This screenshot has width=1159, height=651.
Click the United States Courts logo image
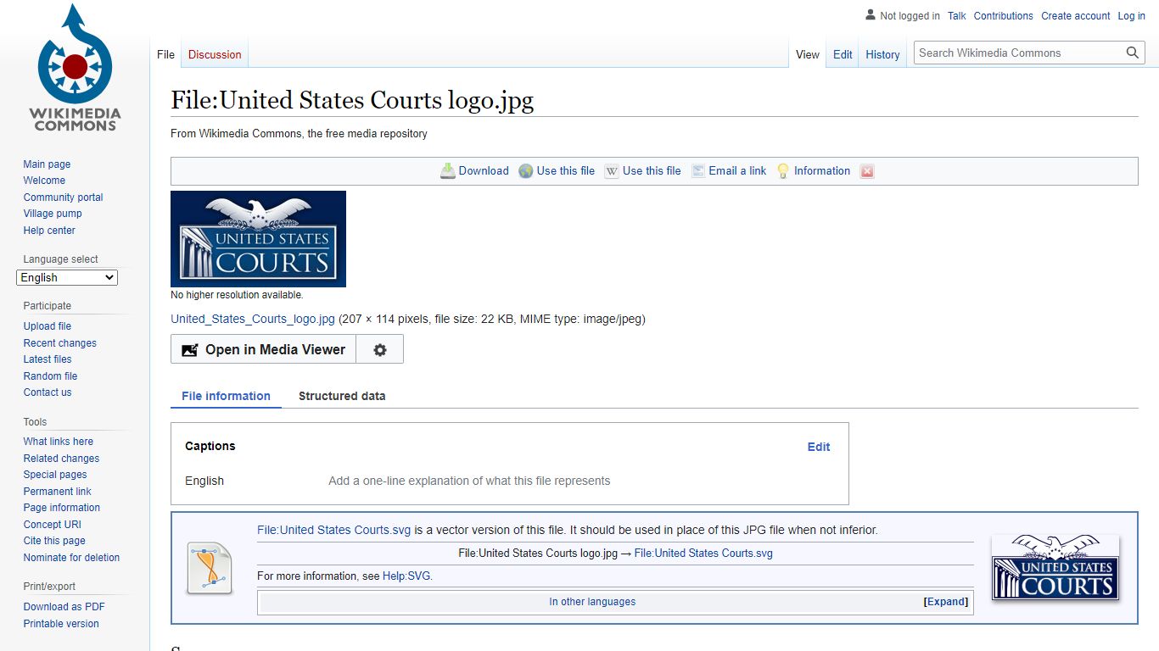pyautogui.click(x=258, y=239)
